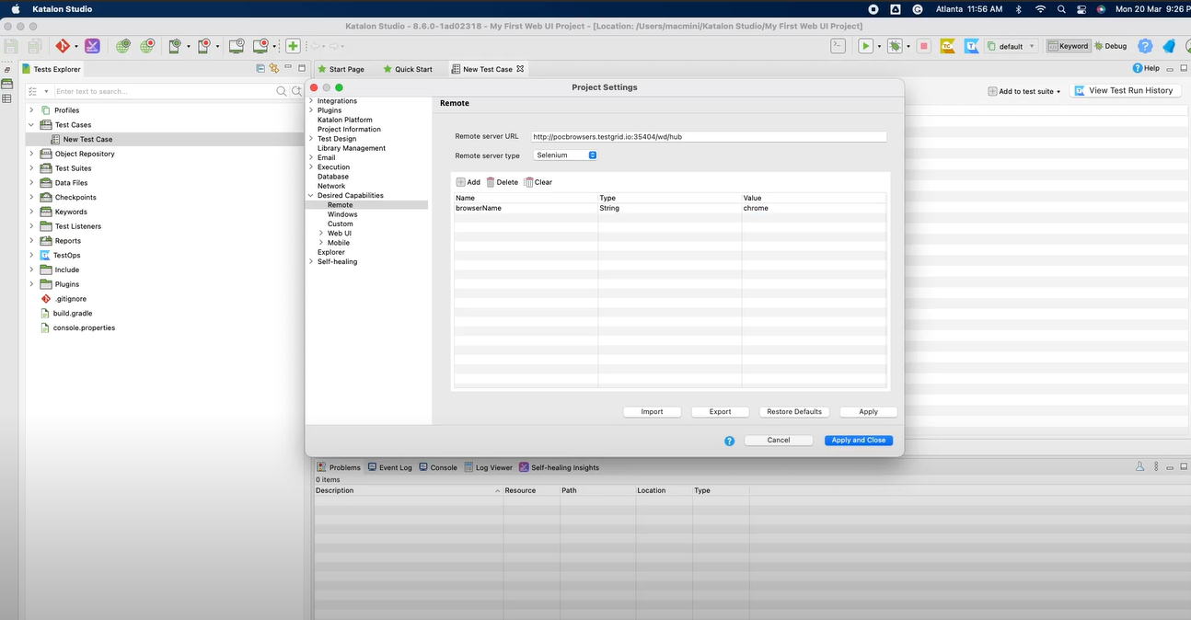Expand Profiles folder in Tests Explorer
Screen dimensions: 1191x620
point(31,110)
